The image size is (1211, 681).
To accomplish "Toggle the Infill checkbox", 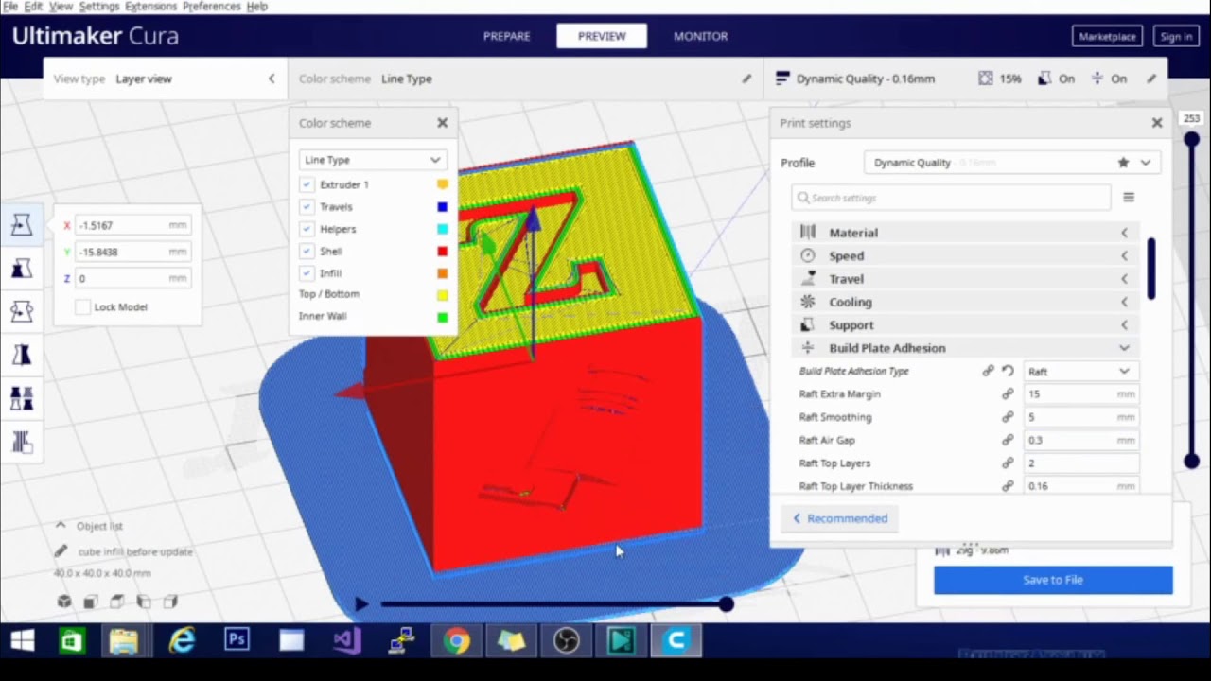I will (x=307, y=273).
